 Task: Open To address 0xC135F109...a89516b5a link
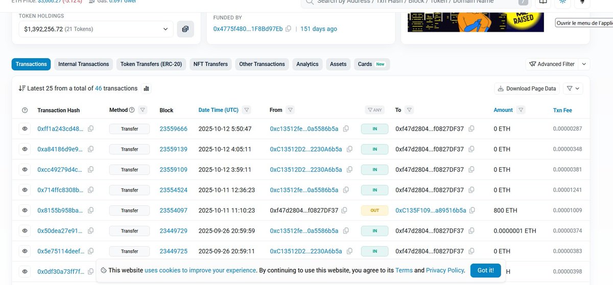431,210
